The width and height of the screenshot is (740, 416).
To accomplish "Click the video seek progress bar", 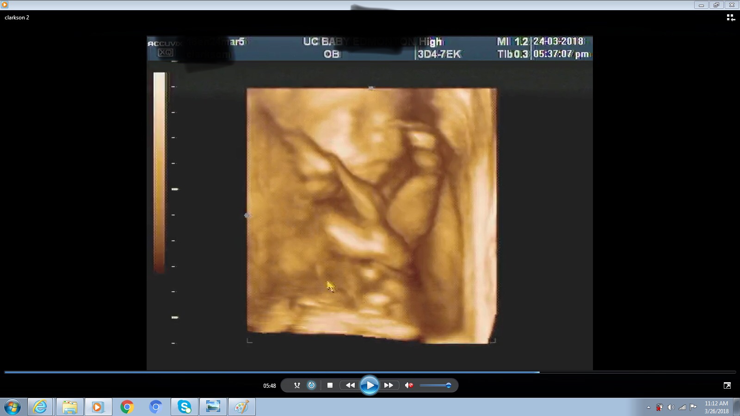I will [370, 372].
